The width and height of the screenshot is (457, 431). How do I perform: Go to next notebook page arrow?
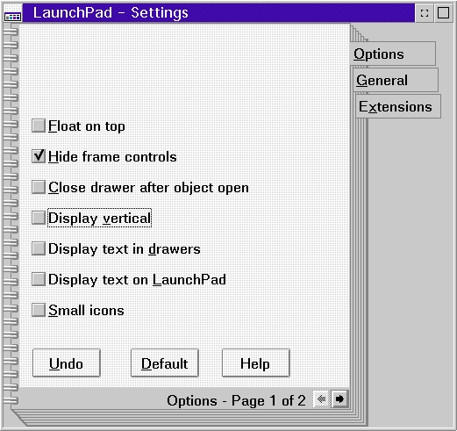pos(339,399)
